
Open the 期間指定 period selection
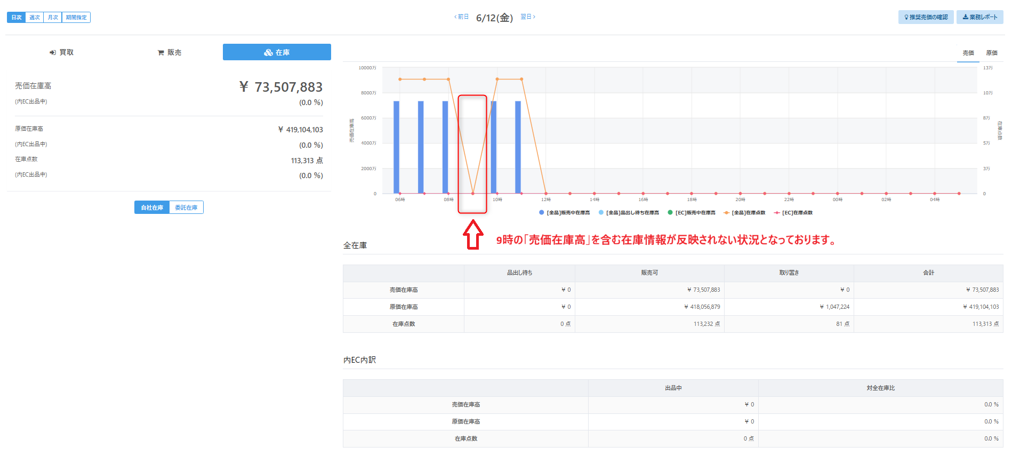click(76, 18)
